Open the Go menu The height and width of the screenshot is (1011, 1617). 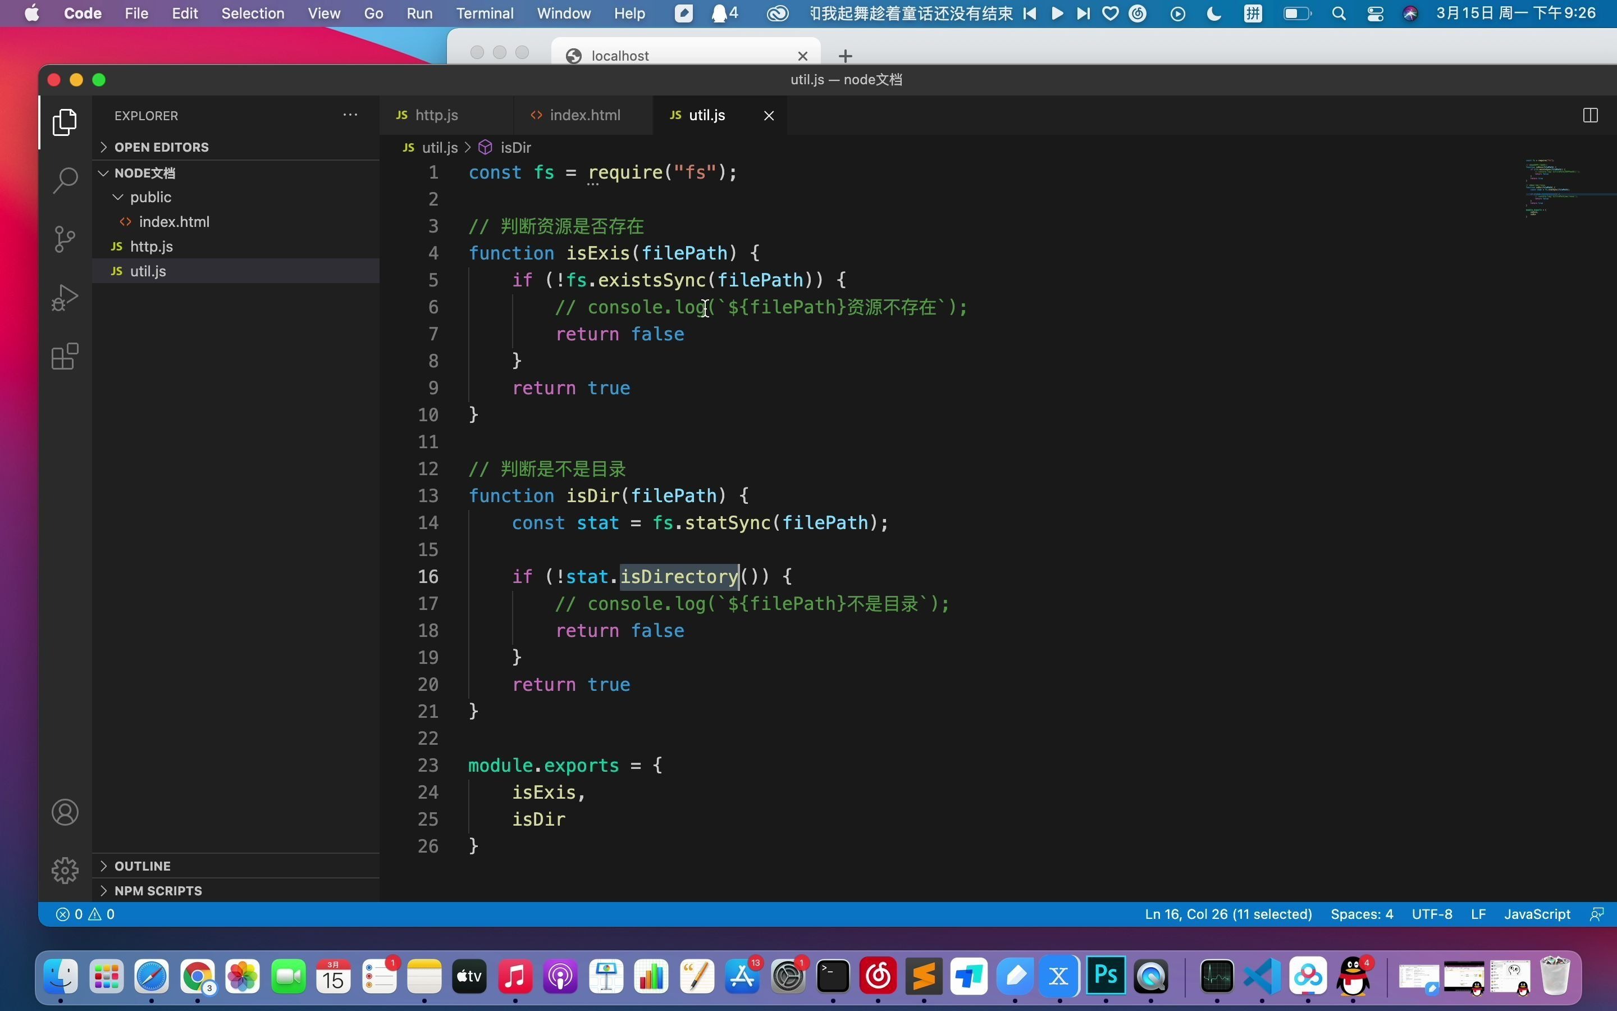373,13
